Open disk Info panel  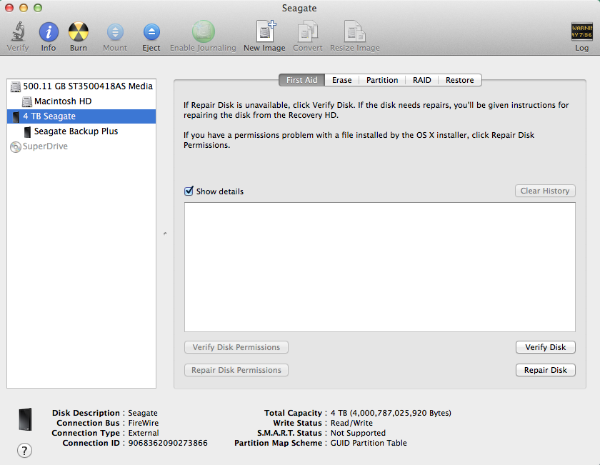tap(48, 32)
